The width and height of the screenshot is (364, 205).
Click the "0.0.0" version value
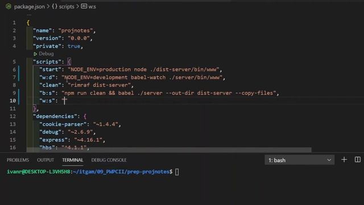click(x=78, y=38)
